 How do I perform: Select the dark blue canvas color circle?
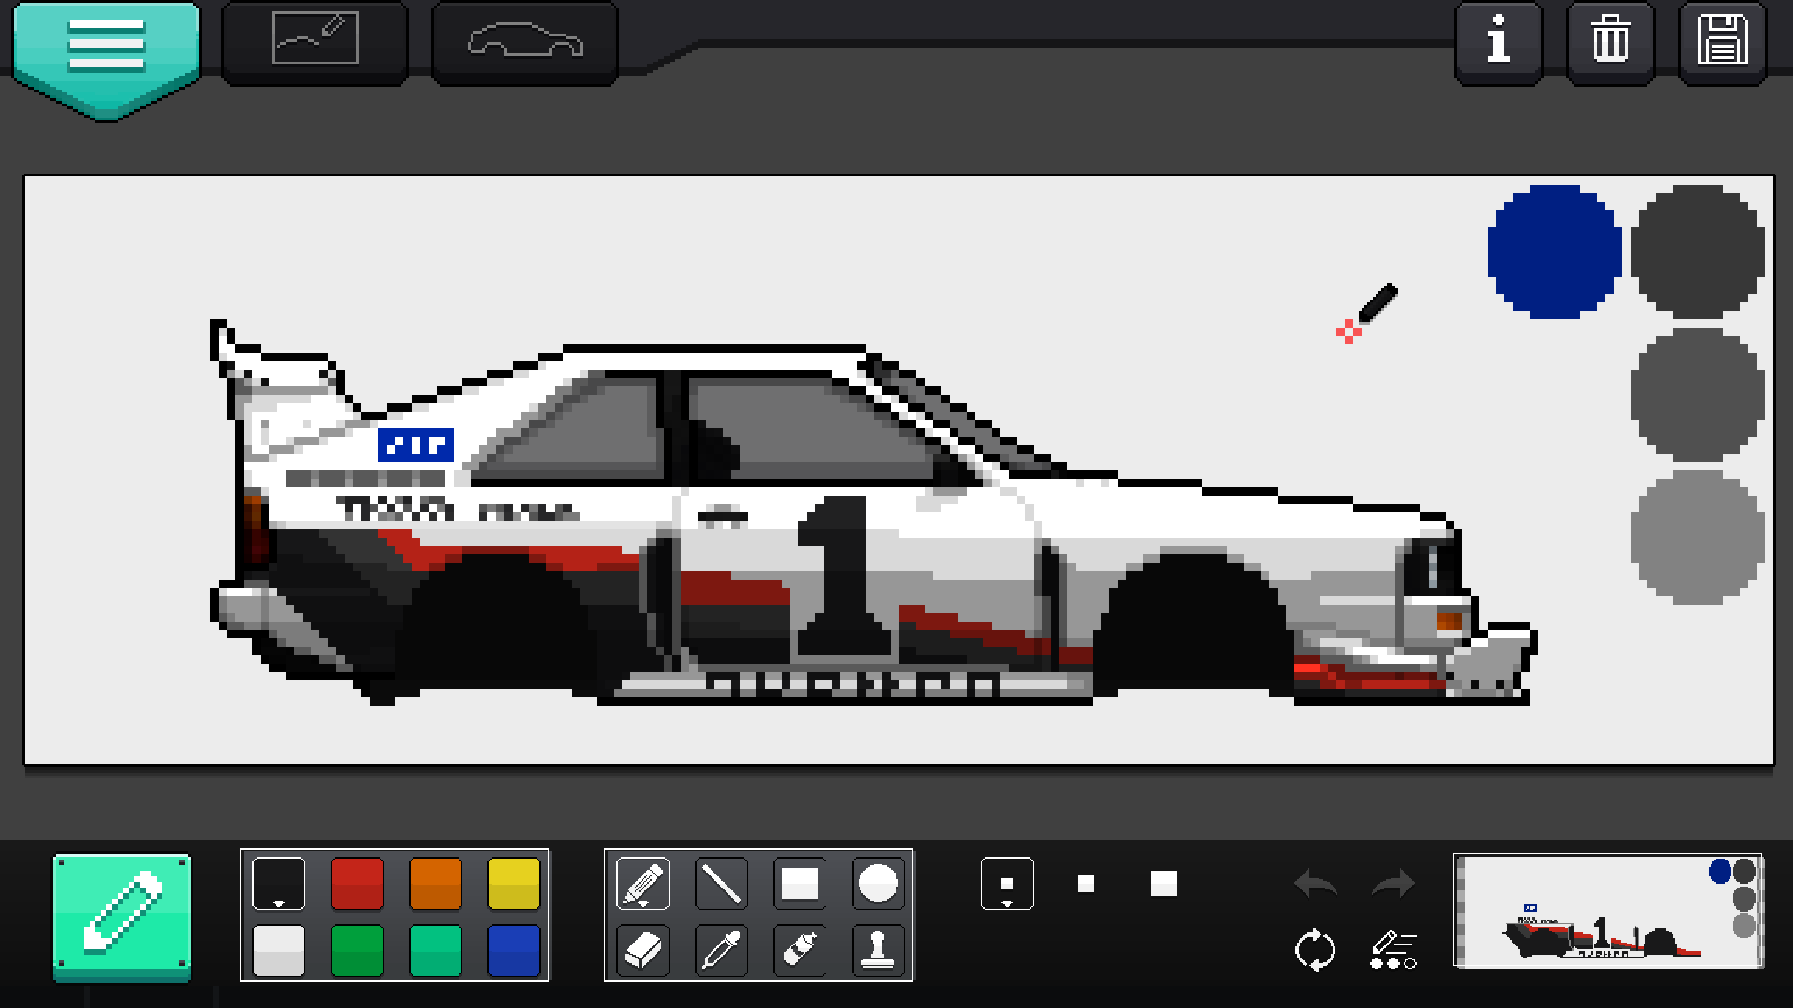[1554, 251]
